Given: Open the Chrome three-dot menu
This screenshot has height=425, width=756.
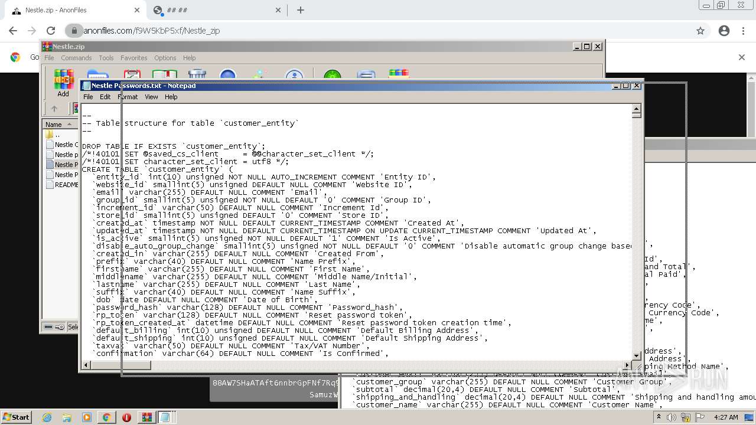Looking at the screenshot, I should 743,31.
